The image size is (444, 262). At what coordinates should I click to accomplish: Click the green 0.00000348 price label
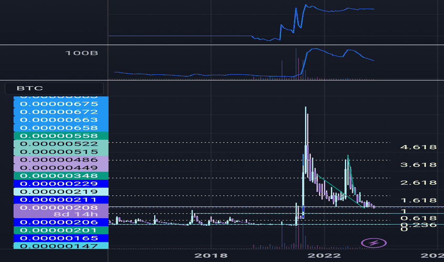tap(61, 176)
